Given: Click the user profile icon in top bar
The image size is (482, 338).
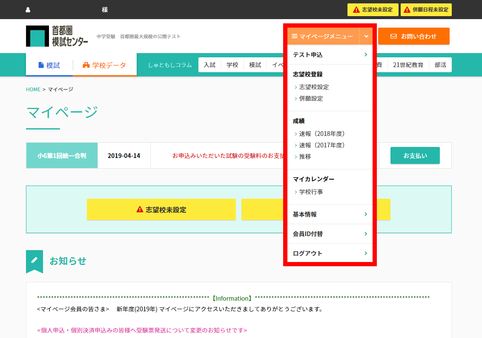Looking at the screenshot, I should pos(28,10).
